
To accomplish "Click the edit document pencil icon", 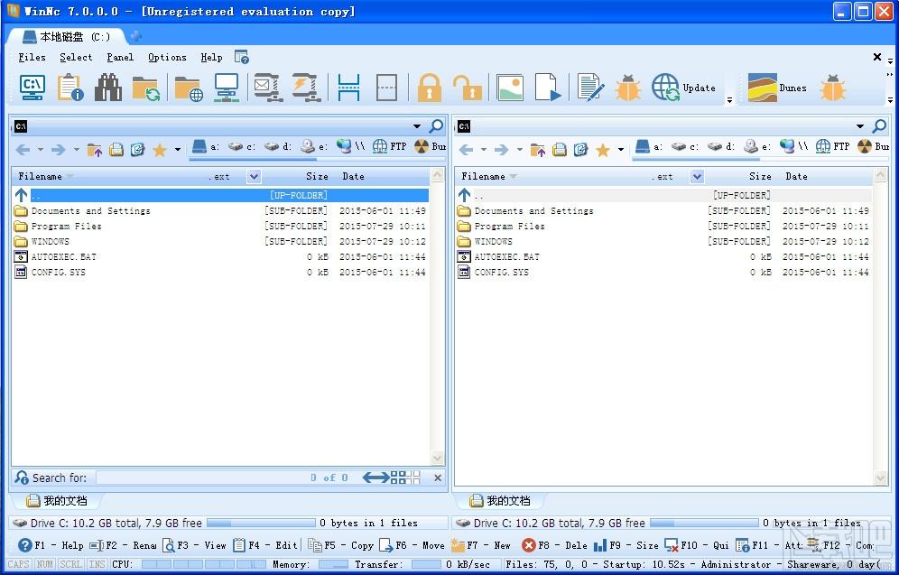I will [590, 88].
